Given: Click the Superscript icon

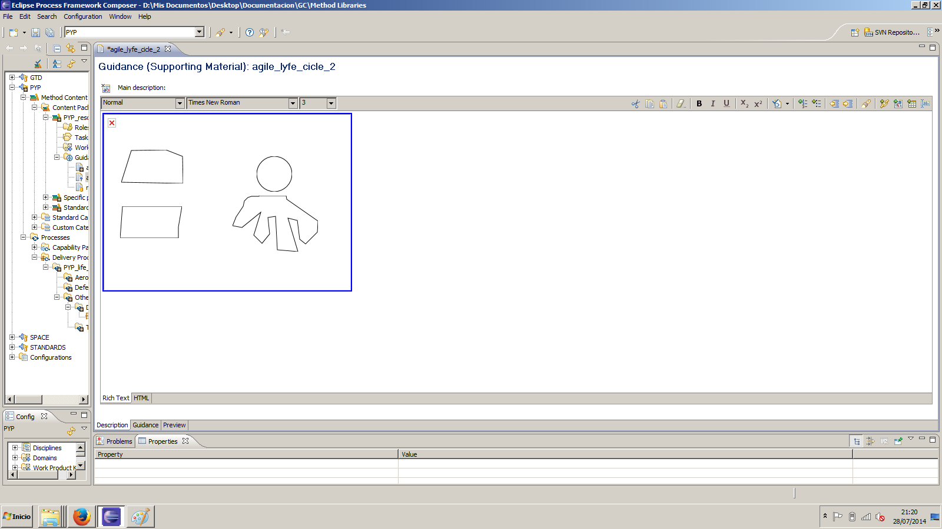Looking at the screenshot, I should pyautogui.click(x=758, y=103).
